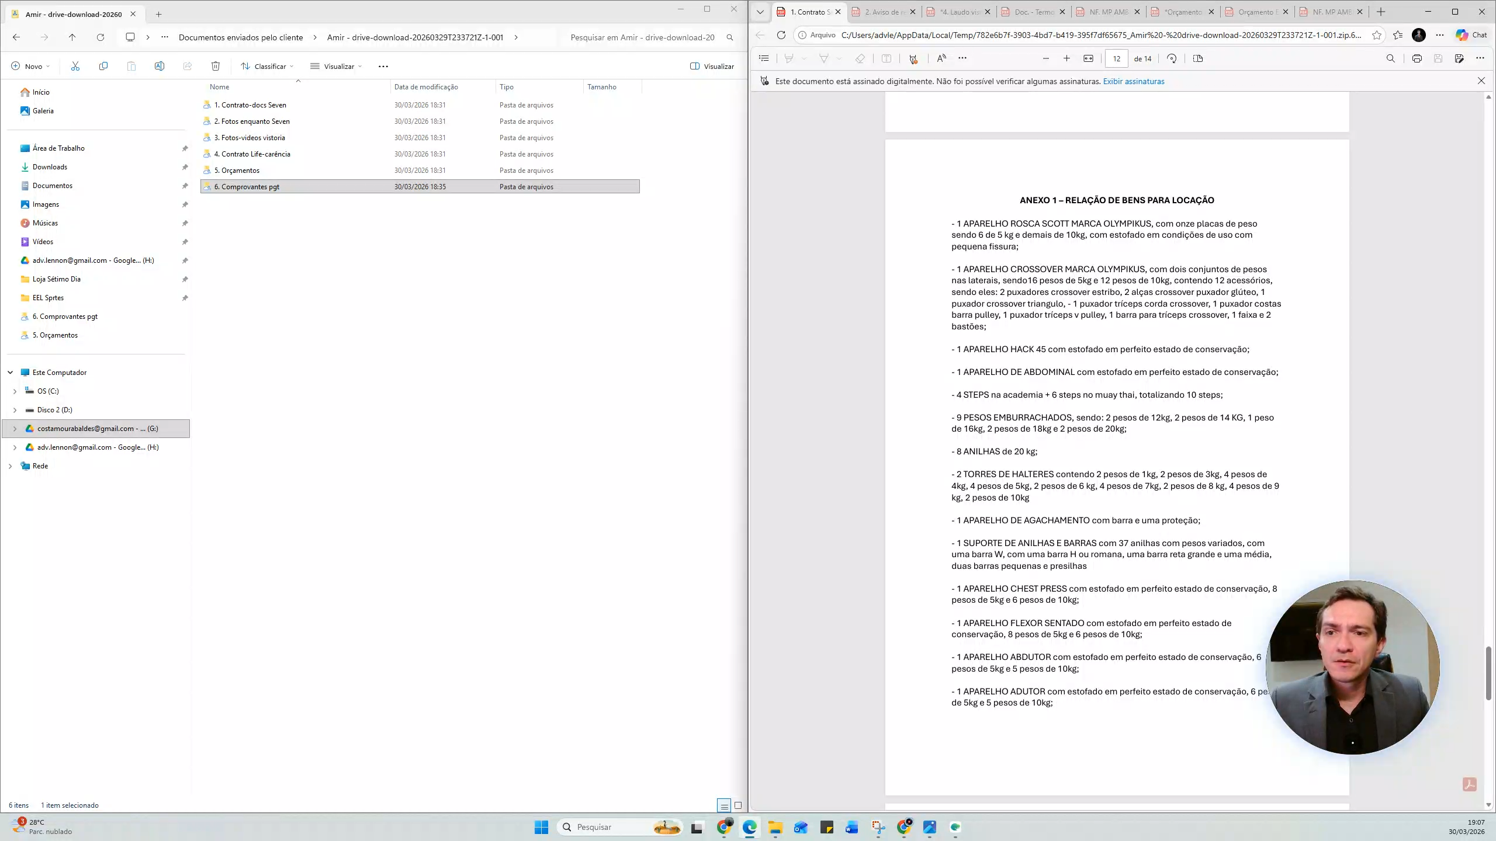This screenshot has width=1496, height=841.
Task: Open the Novo dropdown menu
Action: [x=30, y=66]
